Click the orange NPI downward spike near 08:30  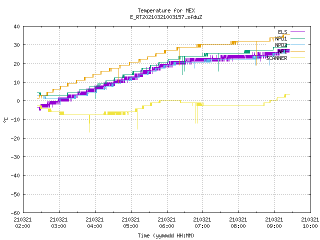click(x=256, y=53)
